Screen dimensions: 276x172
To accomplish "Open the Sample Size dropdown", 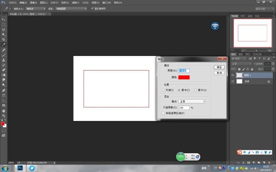I will (x=35, y=9).
